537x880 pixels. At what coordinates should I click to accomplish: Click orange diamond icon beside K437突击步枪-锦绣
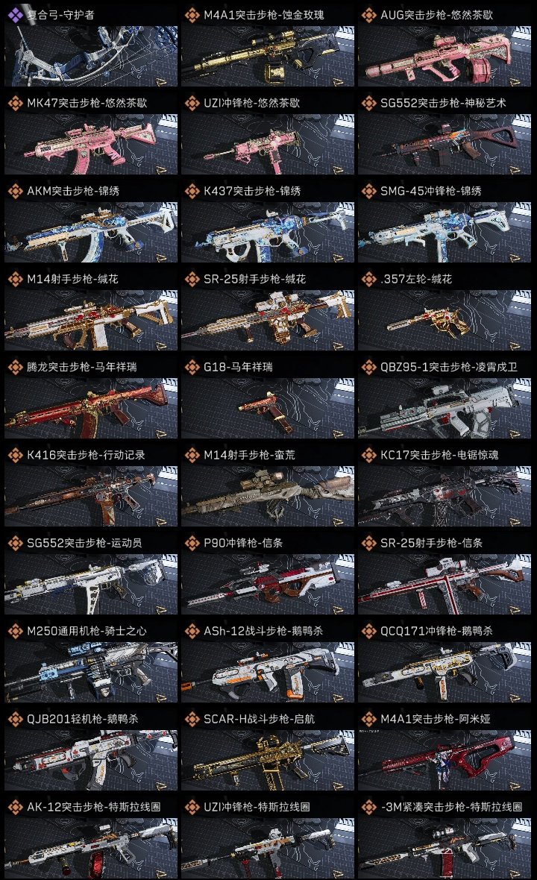(x=192, y=191)
